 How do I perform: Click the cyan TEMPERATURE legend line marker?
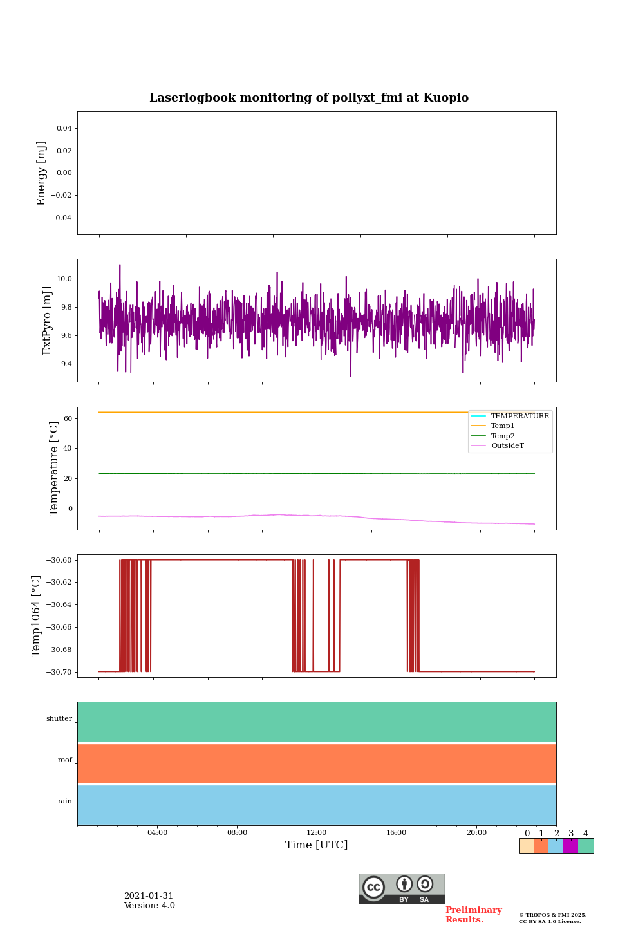click(478, 416)
